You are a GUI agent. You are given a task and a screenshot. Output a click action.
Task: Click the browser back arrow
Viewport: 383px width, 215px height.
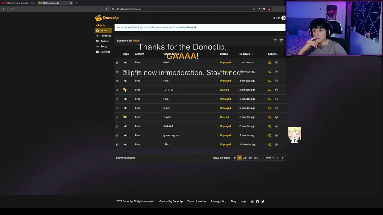click(x=3, y=9)
